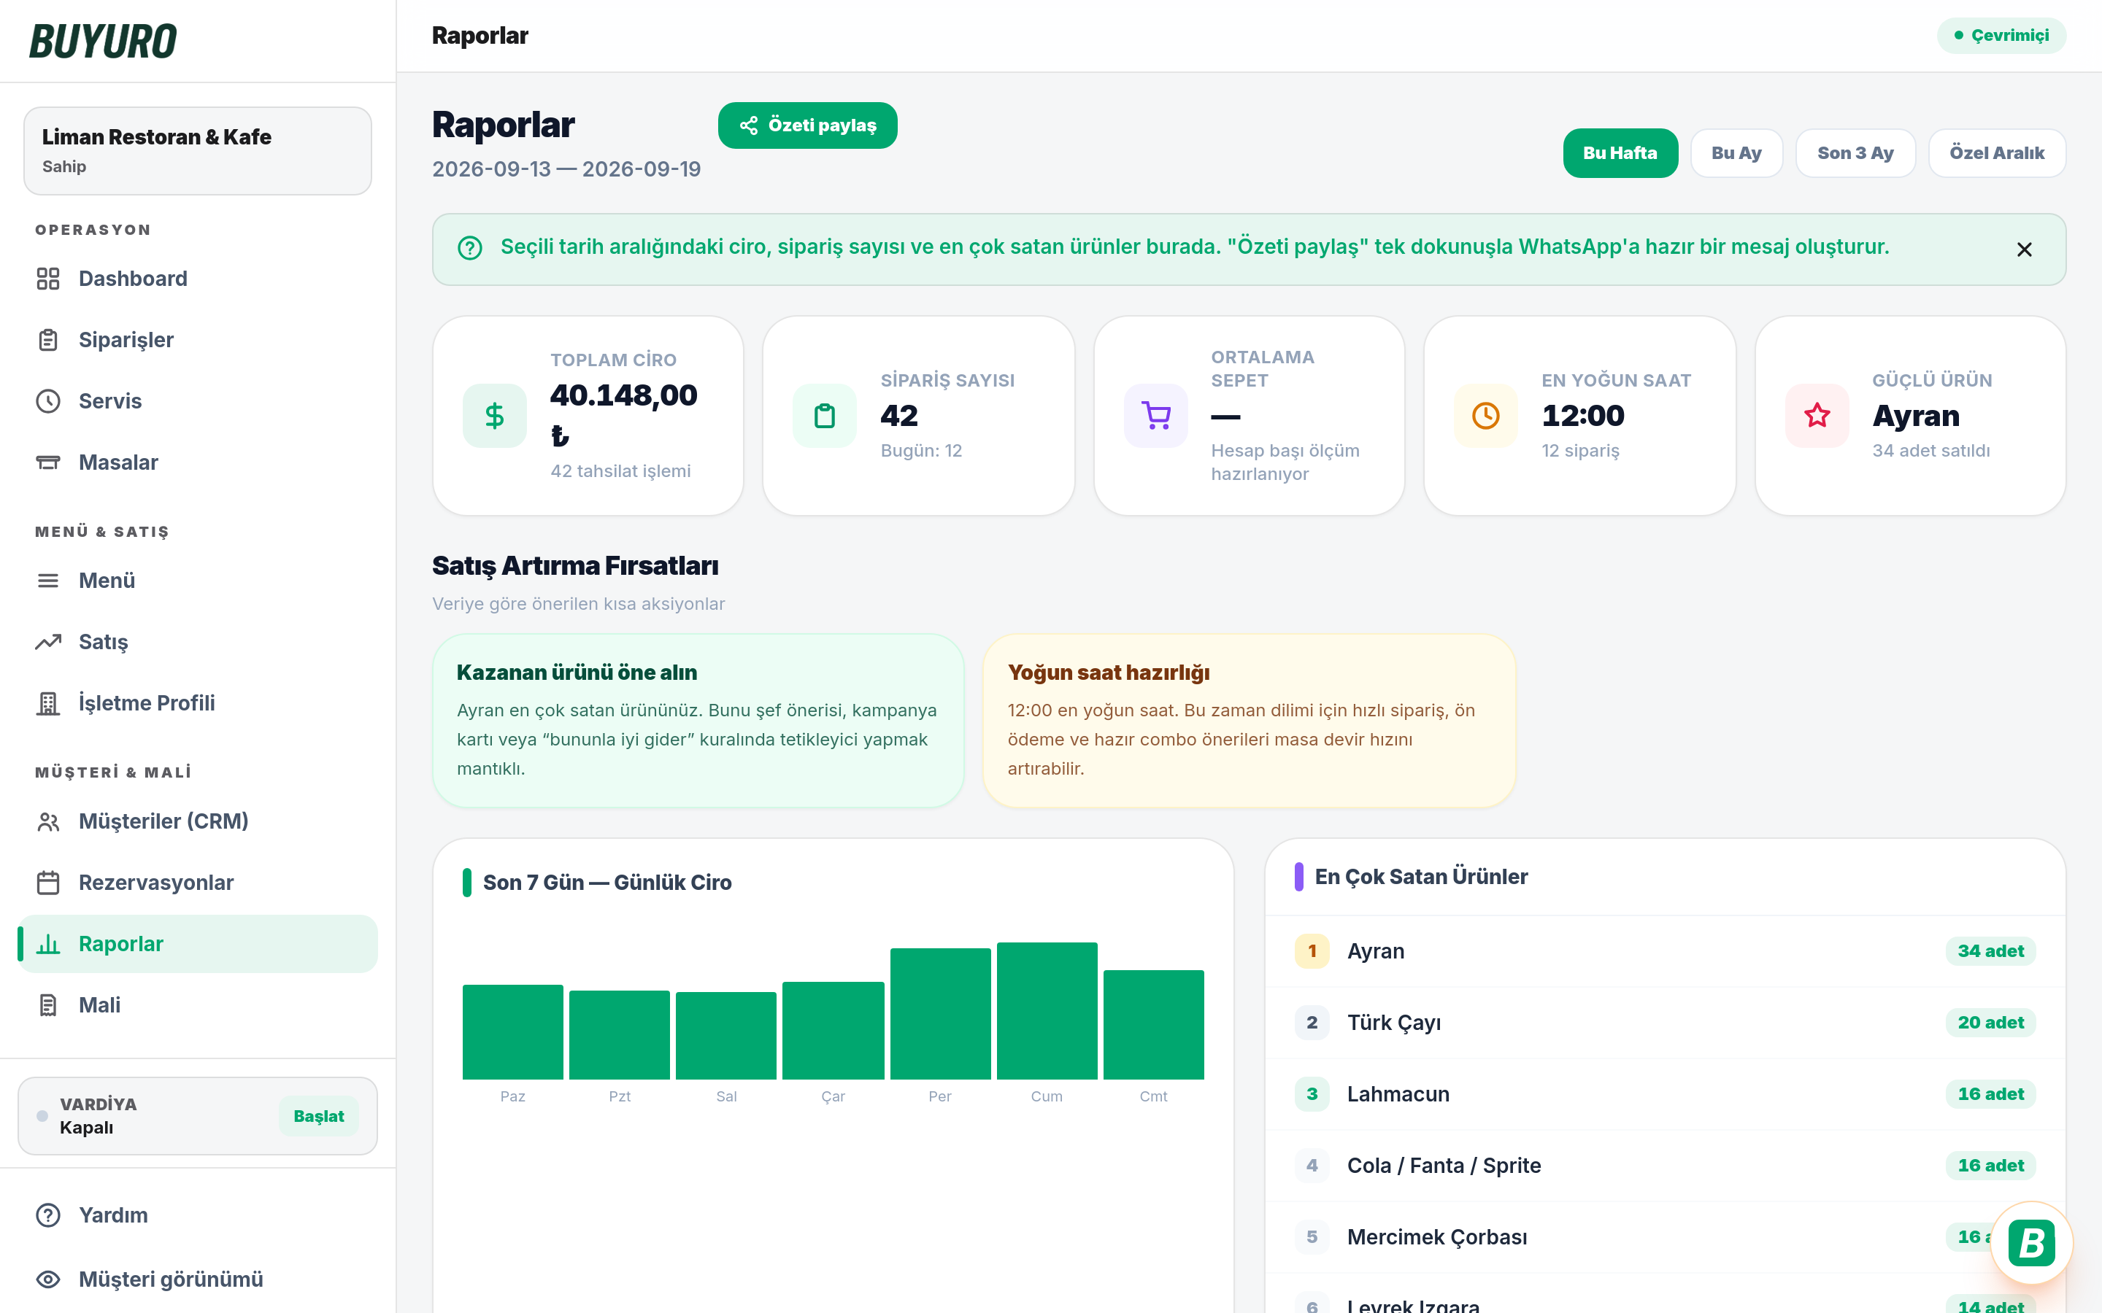Viewport: 2102px width, 1313px height.
Task: Switch to the Son 3 Ay range
Action: point(1855,153)
